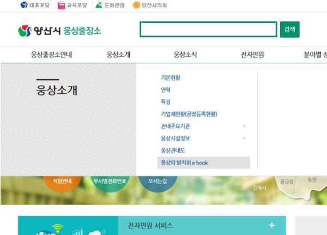327x235 pixels.
Task: Choose 특징 submenu item
Action: 166,102
